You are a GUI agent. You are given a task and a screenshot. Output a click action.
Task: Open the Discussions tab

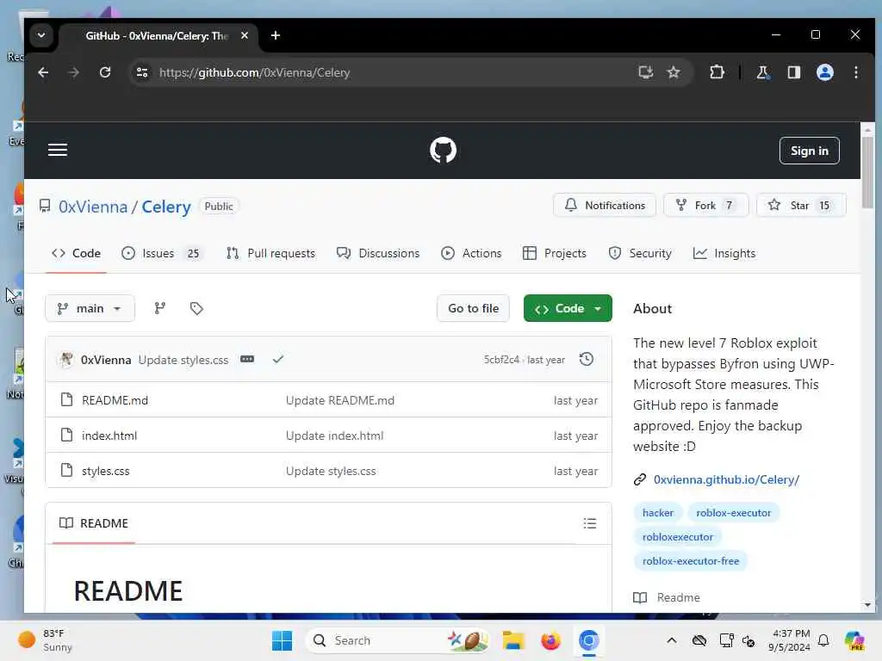[378, 254]
